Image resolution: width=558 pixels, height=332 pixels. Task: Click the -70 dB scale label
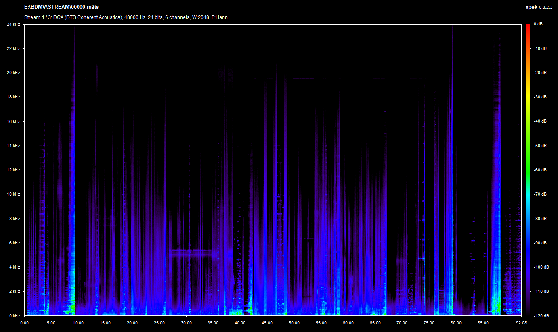pyautogui.click(x=540, y=194)
